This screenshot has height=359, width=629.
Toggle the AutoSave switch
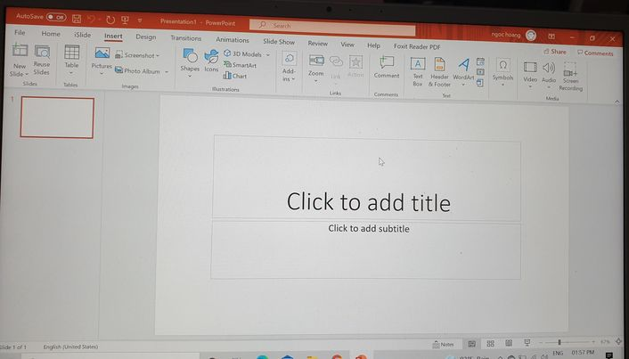pos(56,17)
